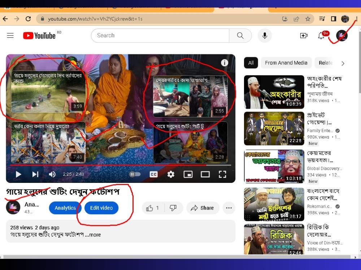Open the Chrome side panel icon
361x270 pixels.
pos(333,19)
